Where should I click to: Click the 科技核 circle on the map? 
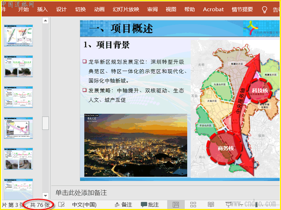260,91
